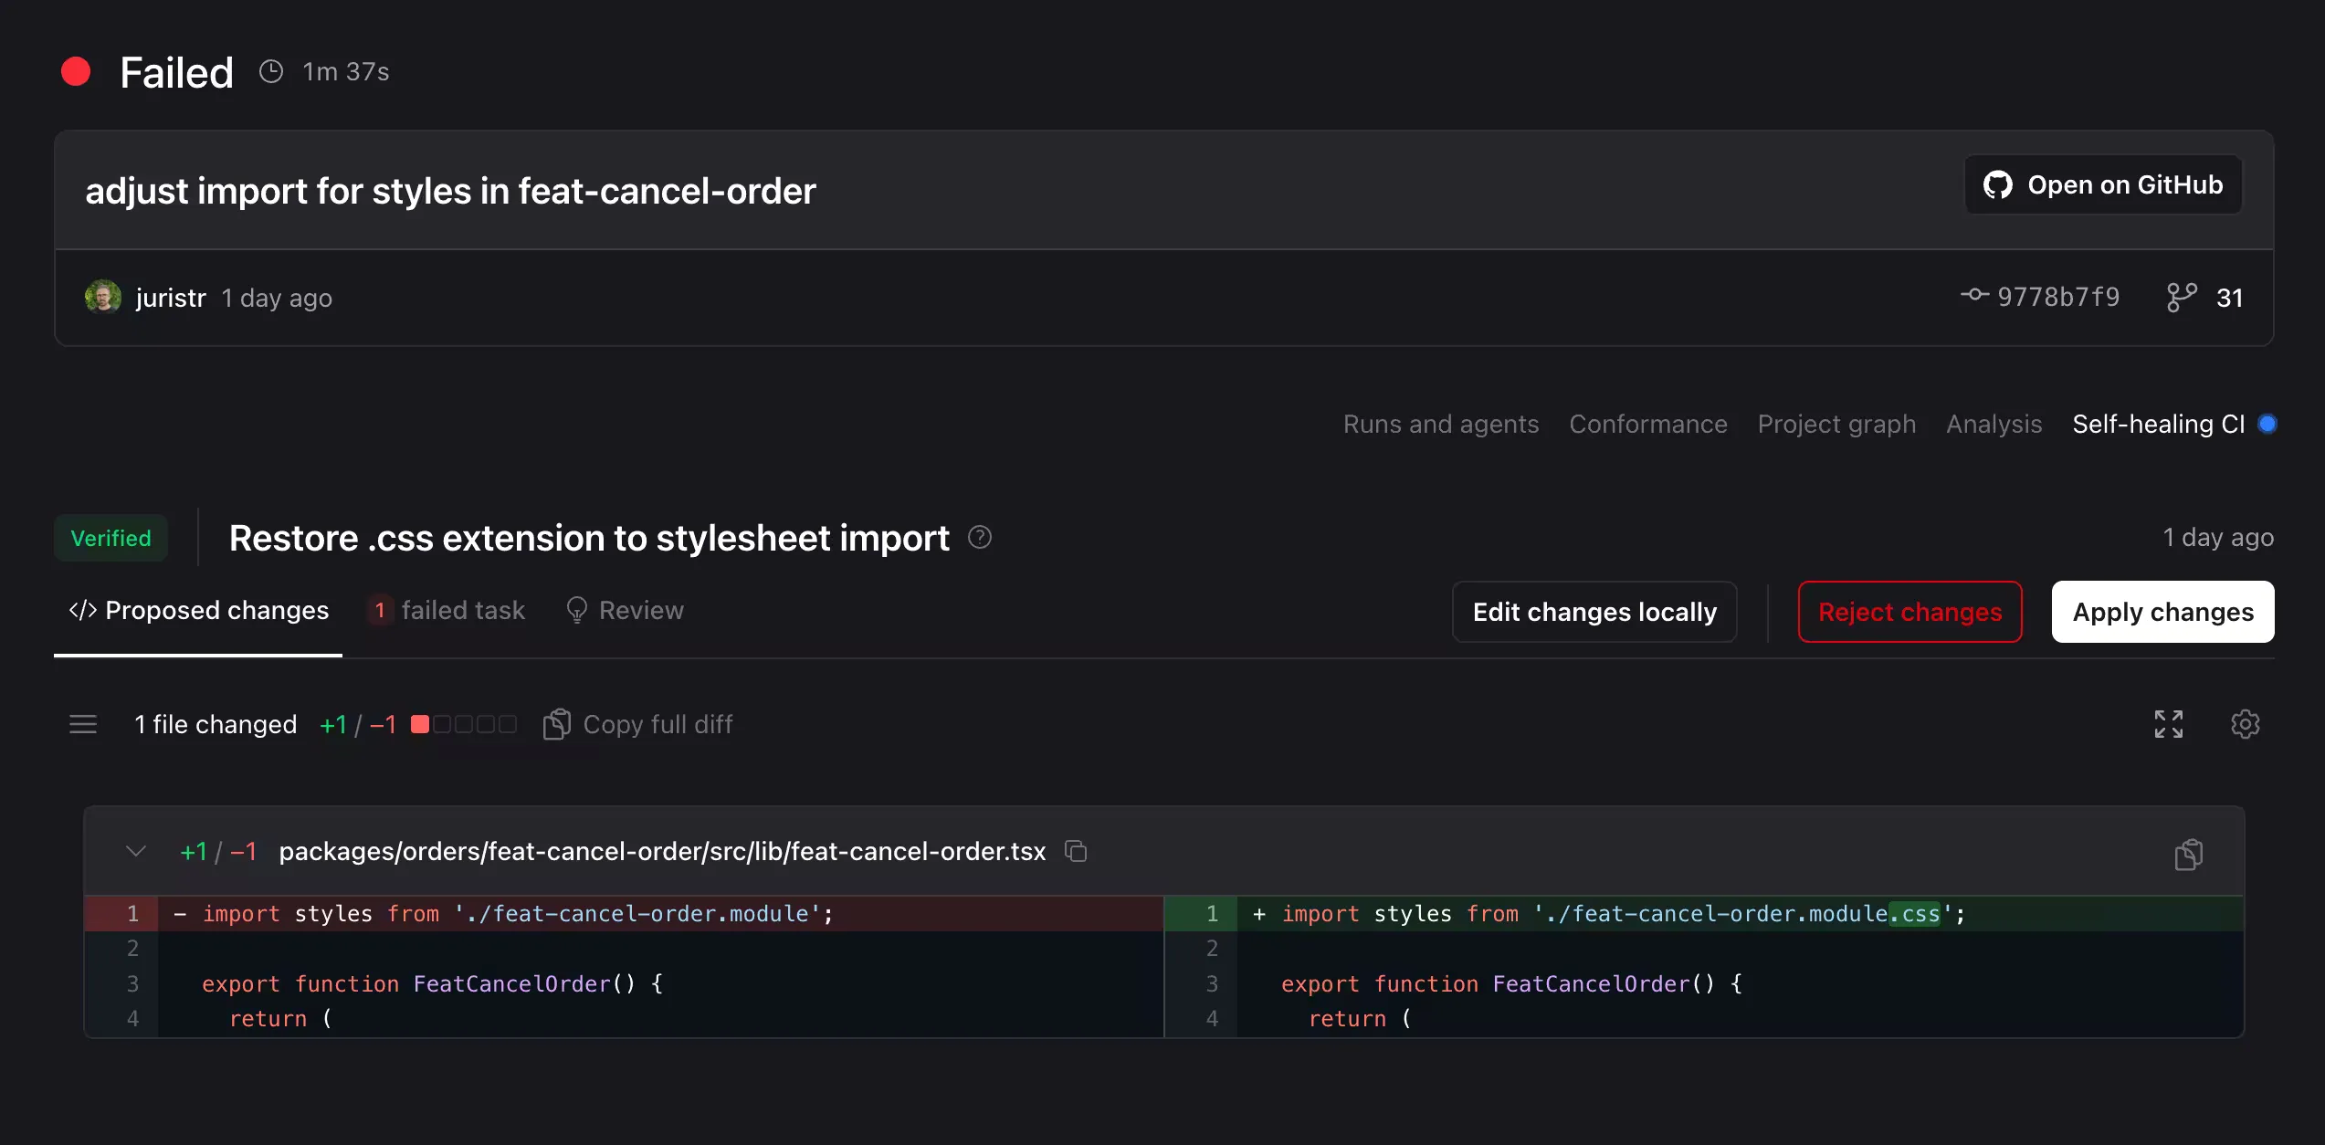Open the diff view settings gear

coord(2245,723)
